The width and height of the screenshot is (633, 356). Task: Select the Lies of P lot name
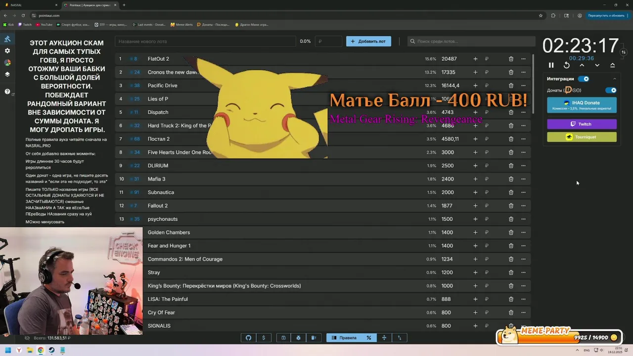click(158, 99)
